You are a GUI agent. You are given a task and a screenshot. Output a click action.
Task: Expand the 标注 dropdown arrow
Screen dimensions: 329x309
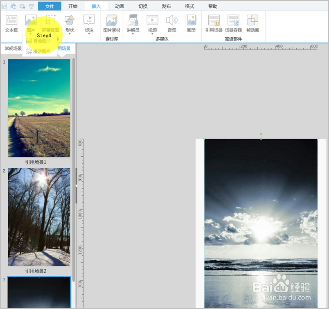(x=89, y=34)
